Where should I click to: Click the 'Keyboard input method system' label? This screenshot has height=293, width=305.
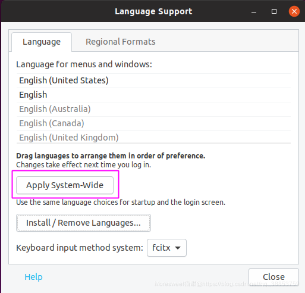[x=80, y=248]
